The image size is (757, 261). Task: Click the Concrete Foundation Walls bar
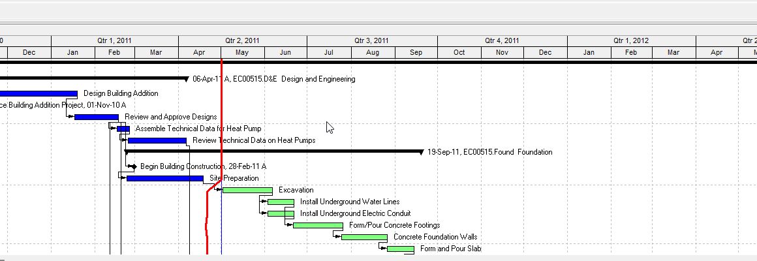(365, 238)
